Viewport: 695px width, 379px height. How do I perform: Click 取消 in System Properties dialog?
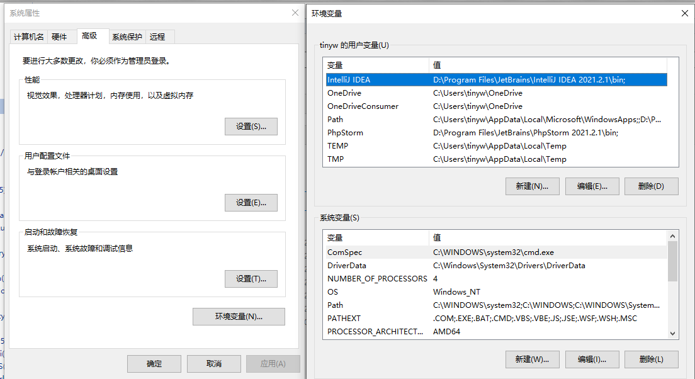215,363
